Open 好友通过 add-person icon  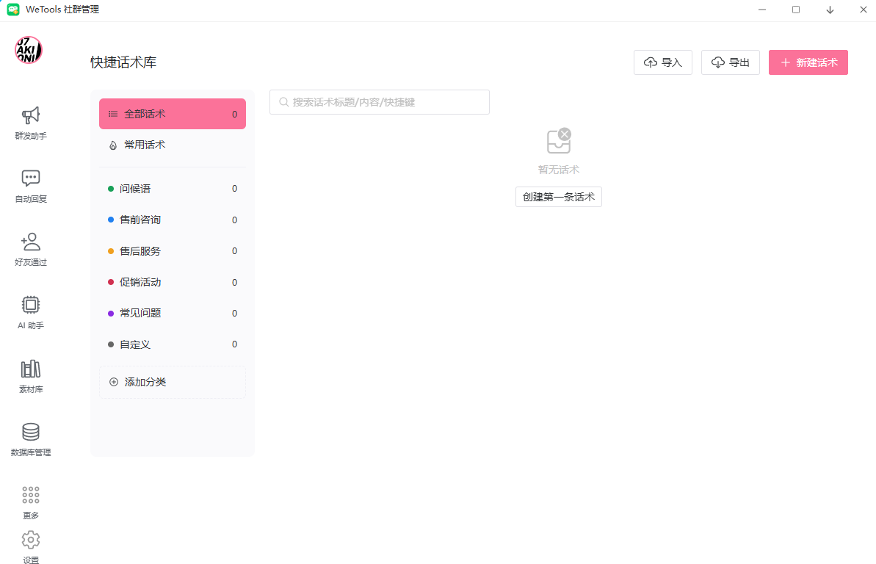[x=31, y=242]
